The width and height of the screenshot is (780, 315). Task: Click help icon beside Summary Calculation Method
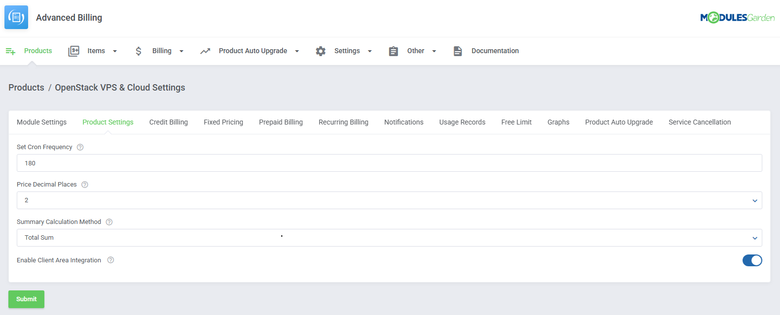point(109,222)
